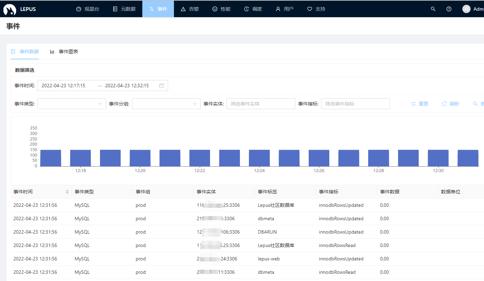The height and width of the screenshot is (281, 484).
Task: Open the 观星台 dashboard menu
Action: (88, 9)
